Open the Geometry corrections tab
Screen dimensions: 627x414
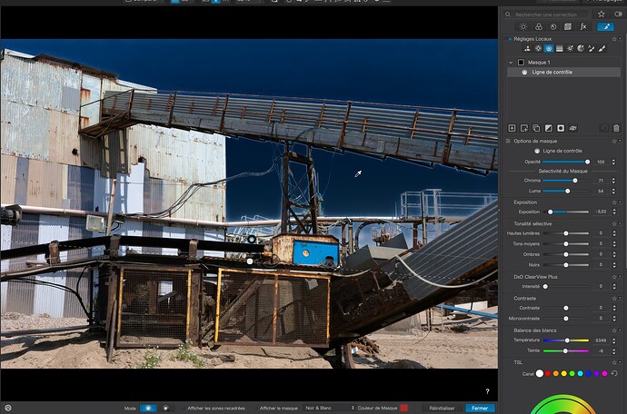(x=568, y=26)
